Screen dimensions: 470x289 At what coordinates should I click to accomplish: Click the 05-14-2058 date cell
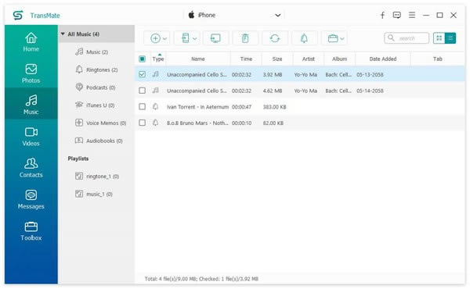click(x=370, y=91)
